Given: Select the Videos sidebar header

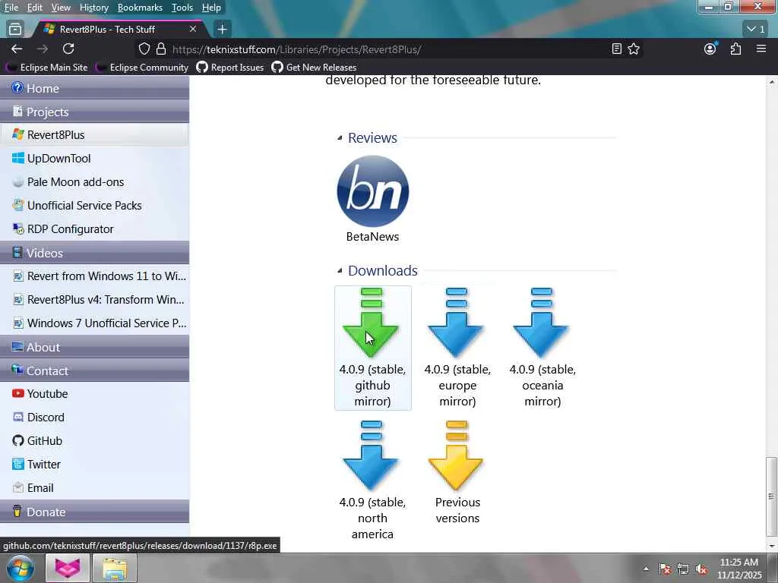Looking at the screenshot, I should pos(94,253).
